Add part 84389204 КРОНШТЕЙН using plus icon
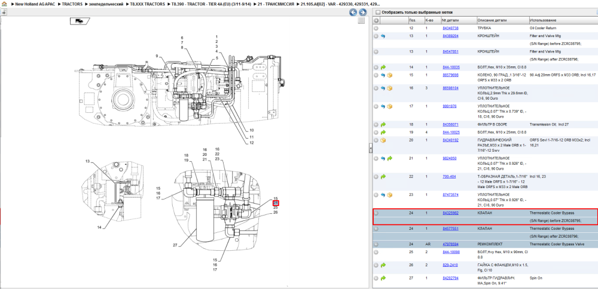The image size is (598, 289). (376, 36)
